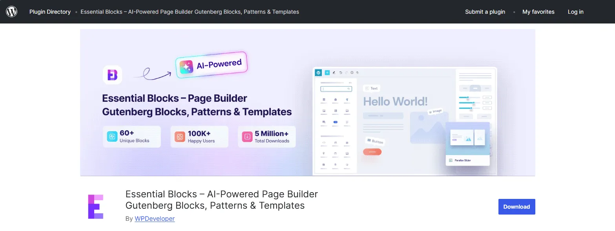Click the "Hello World!" text in the banner
Screen dimensions: 615x231
tap(395, 101)
